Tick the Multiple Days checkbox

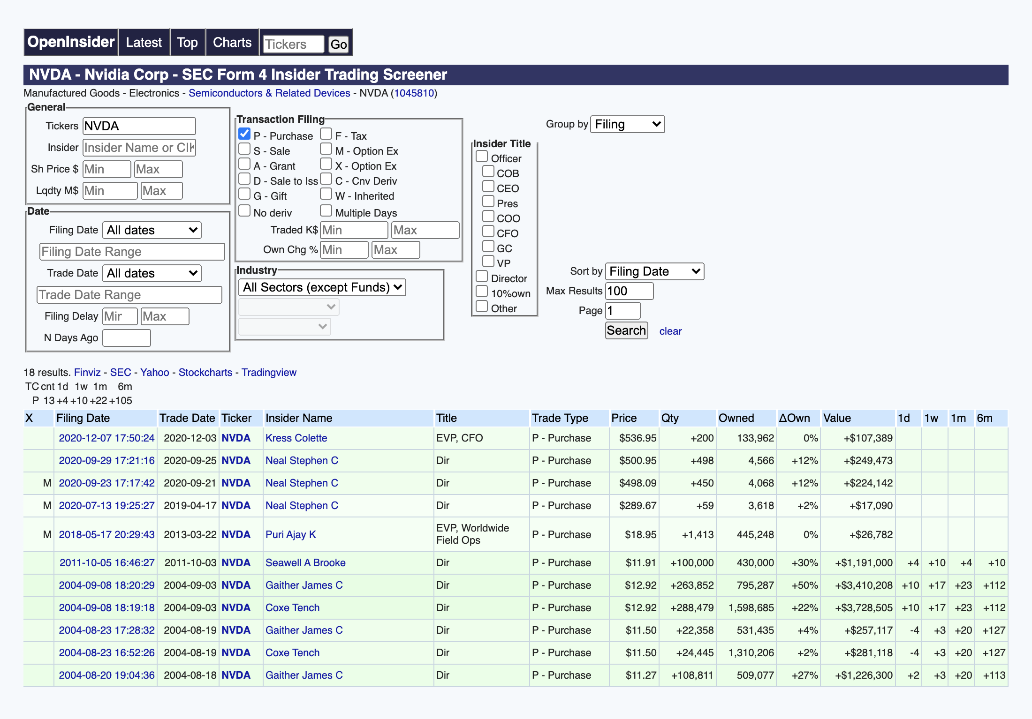[x=326, y=211]
